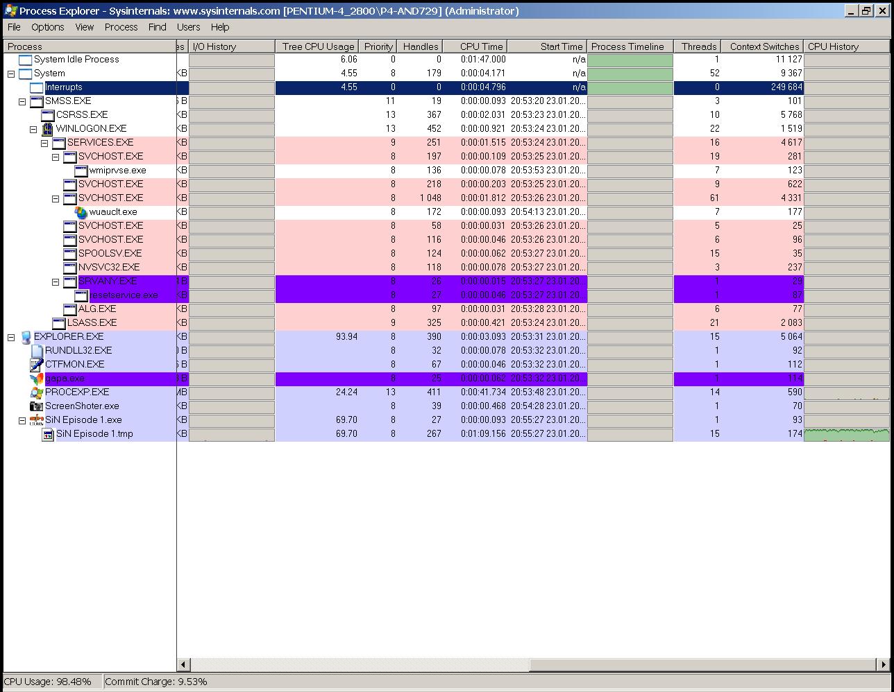Click the wuauclt.exe update icon
Screen dimensions: 894x692
coord(81,212)
